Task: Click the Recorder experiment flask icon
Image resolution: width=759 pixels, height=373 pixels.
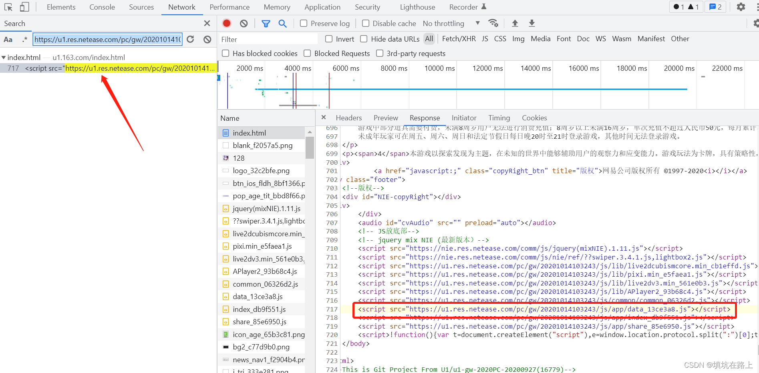Action: click(484, 6)
